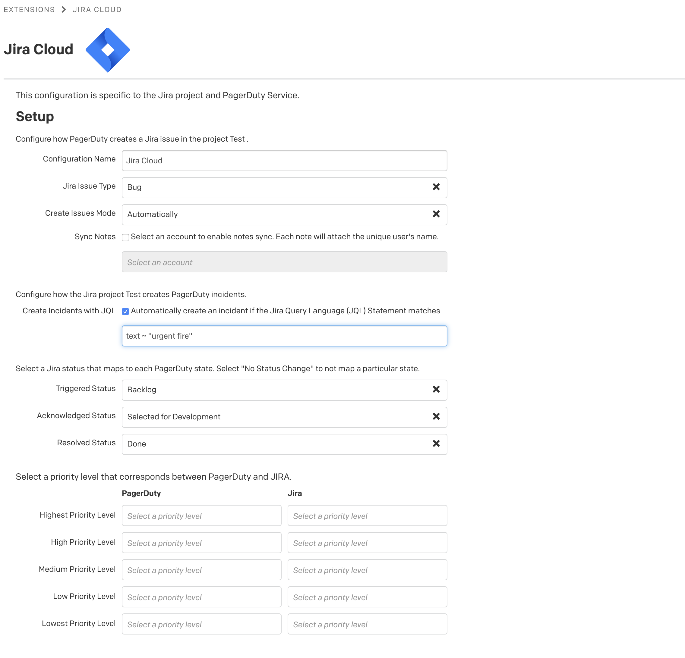Click the Configuration Name text field
Screen dimensions: 685x658
click(x=284, y=161)
